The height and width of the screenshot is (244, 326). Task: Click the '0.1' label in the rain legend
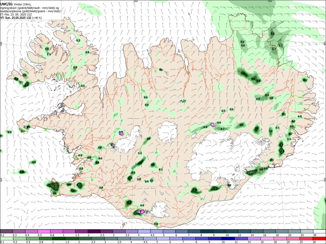[x=2, y=242]
